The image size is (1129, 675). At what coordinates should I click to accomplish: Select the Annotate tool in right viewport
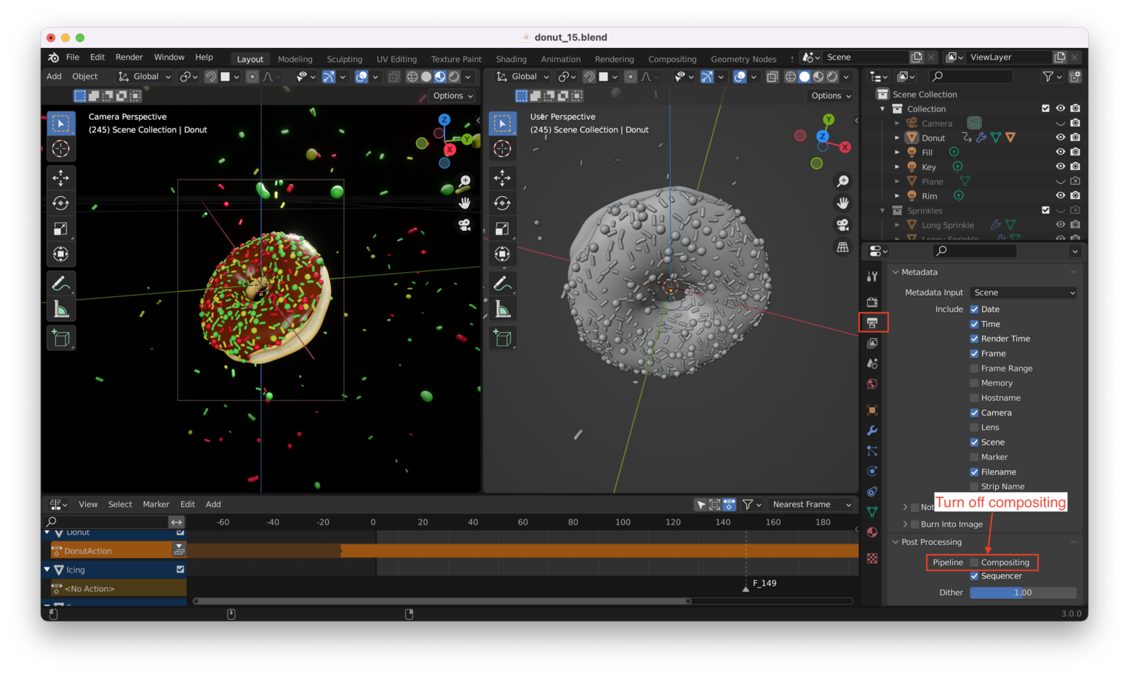[503, 283]
